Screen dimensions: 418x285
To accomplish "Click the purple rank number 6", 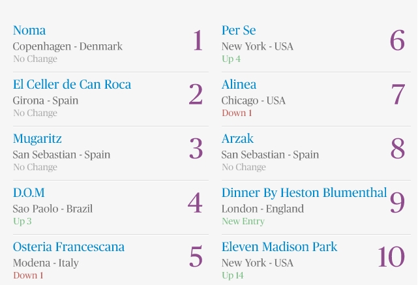I will point(397,40).
